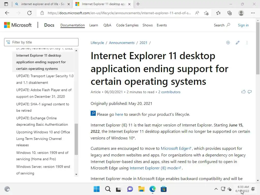This screenshot has height=195, width=260.
Task: Click the thumbs up feedback icon
Action: tap(243, 91)
